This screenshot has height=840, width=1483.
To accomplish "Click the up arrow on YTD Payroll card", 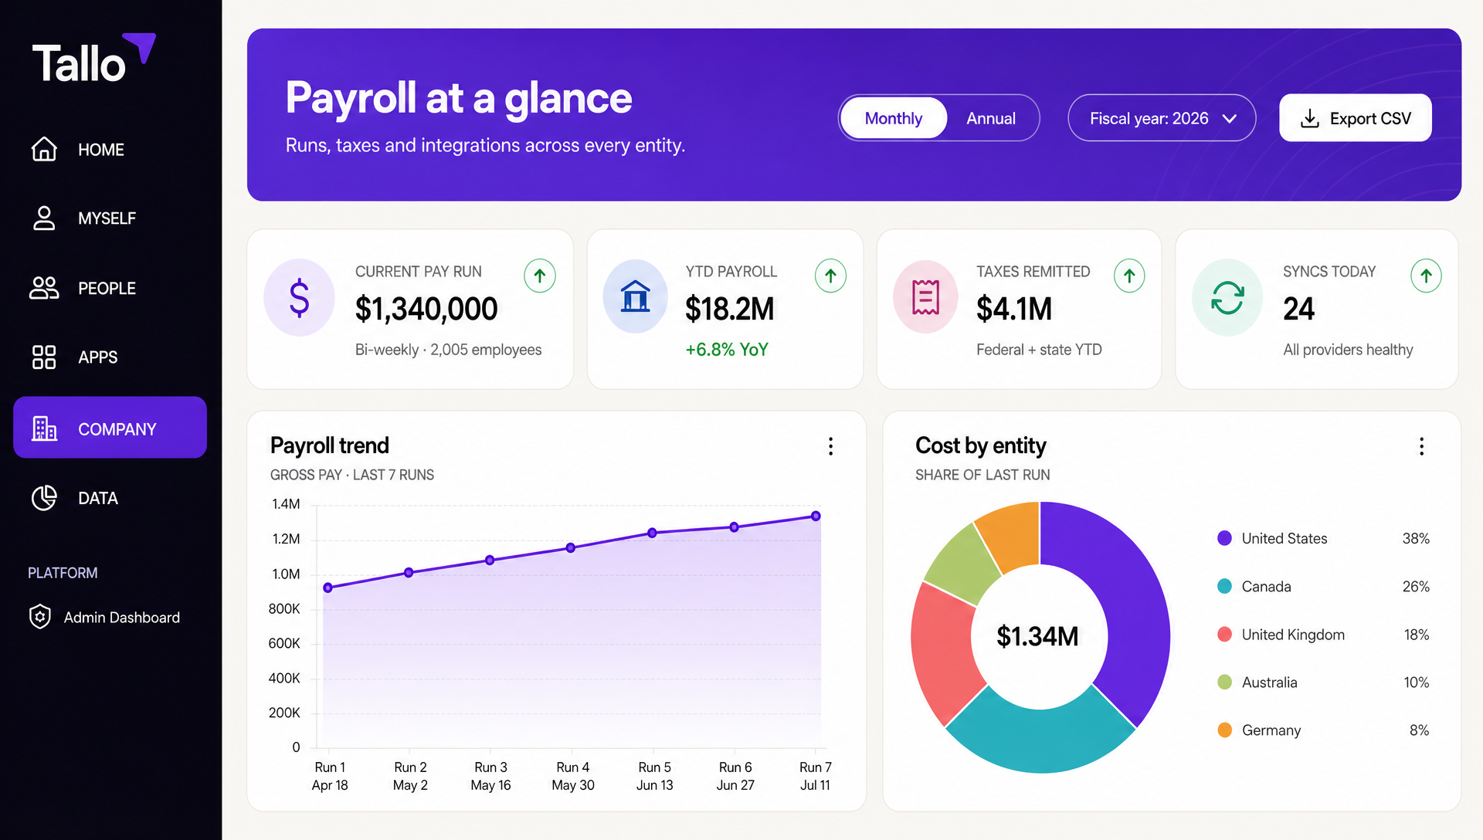I will 830,276.
